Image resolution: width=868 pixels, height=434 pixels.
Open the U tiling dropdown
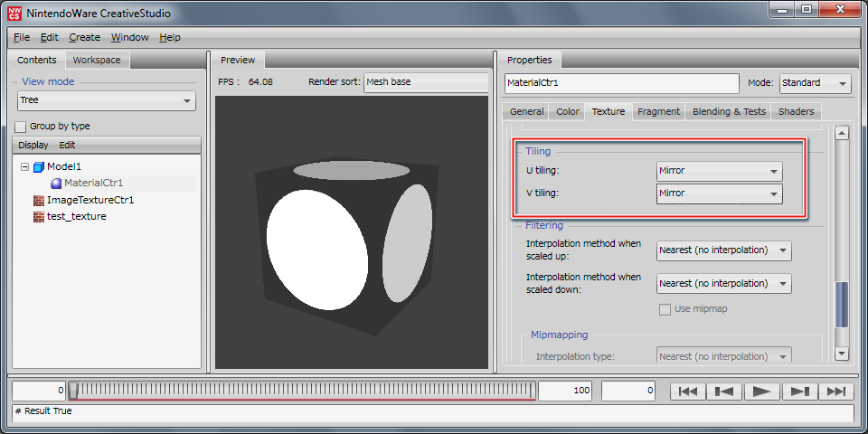[x=719, y=171]
